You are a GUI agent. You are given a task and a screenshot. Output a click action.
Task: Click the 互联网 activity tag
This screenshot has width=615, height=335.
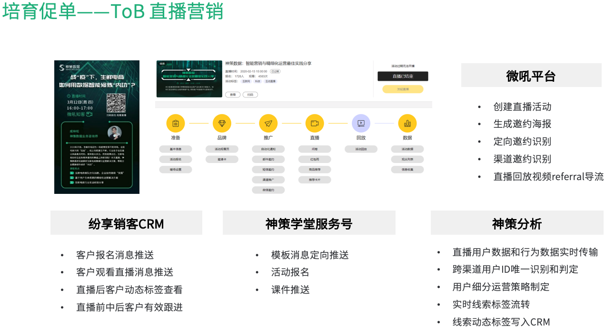[x=247, y=81]
